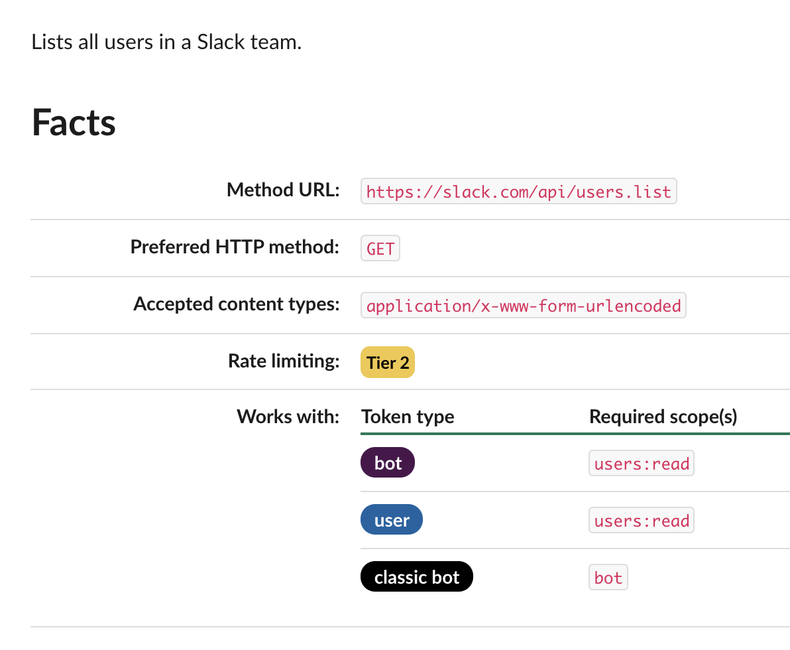Select the GET HTTP method code
Screen dimensions: 790x650
(x=380, y=249)
